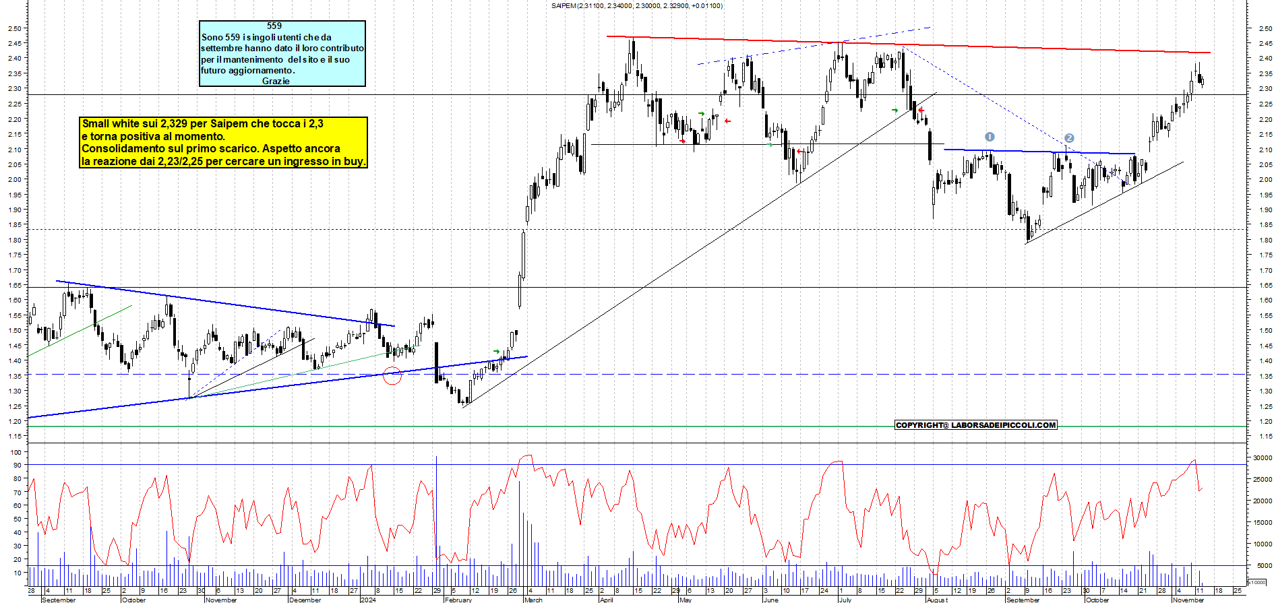Click the June month label
This screenshot has width=1274, height=603.
tap(770, 600)
